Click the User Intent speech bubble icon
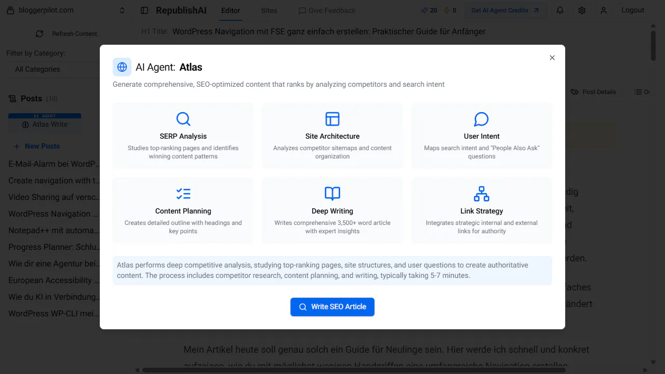 click(482, 119)
